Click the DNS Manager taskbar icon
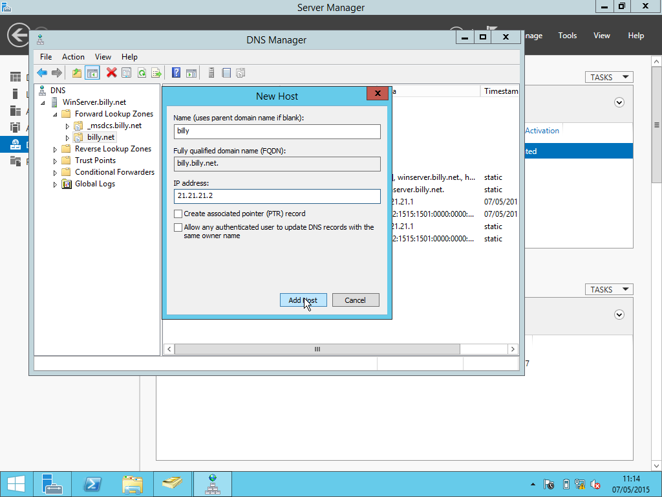The image size is (662, 497). [x=212, y=484]
